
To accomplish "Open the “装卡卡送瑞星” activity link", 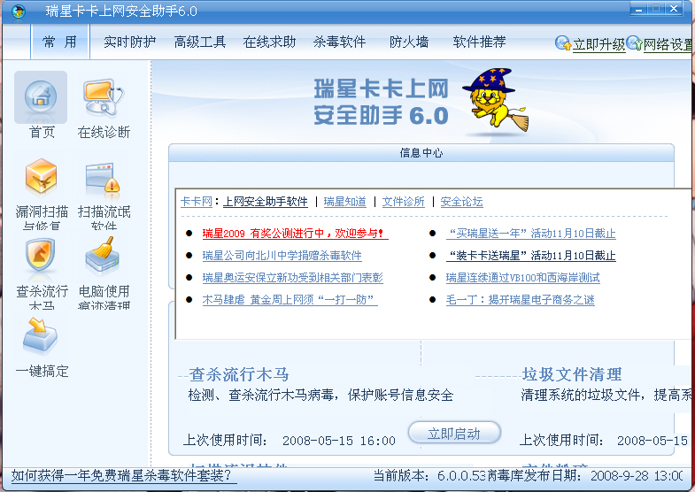I will point(531,256).
